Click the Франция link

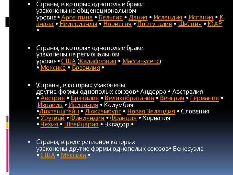click(x=123, y=118)
